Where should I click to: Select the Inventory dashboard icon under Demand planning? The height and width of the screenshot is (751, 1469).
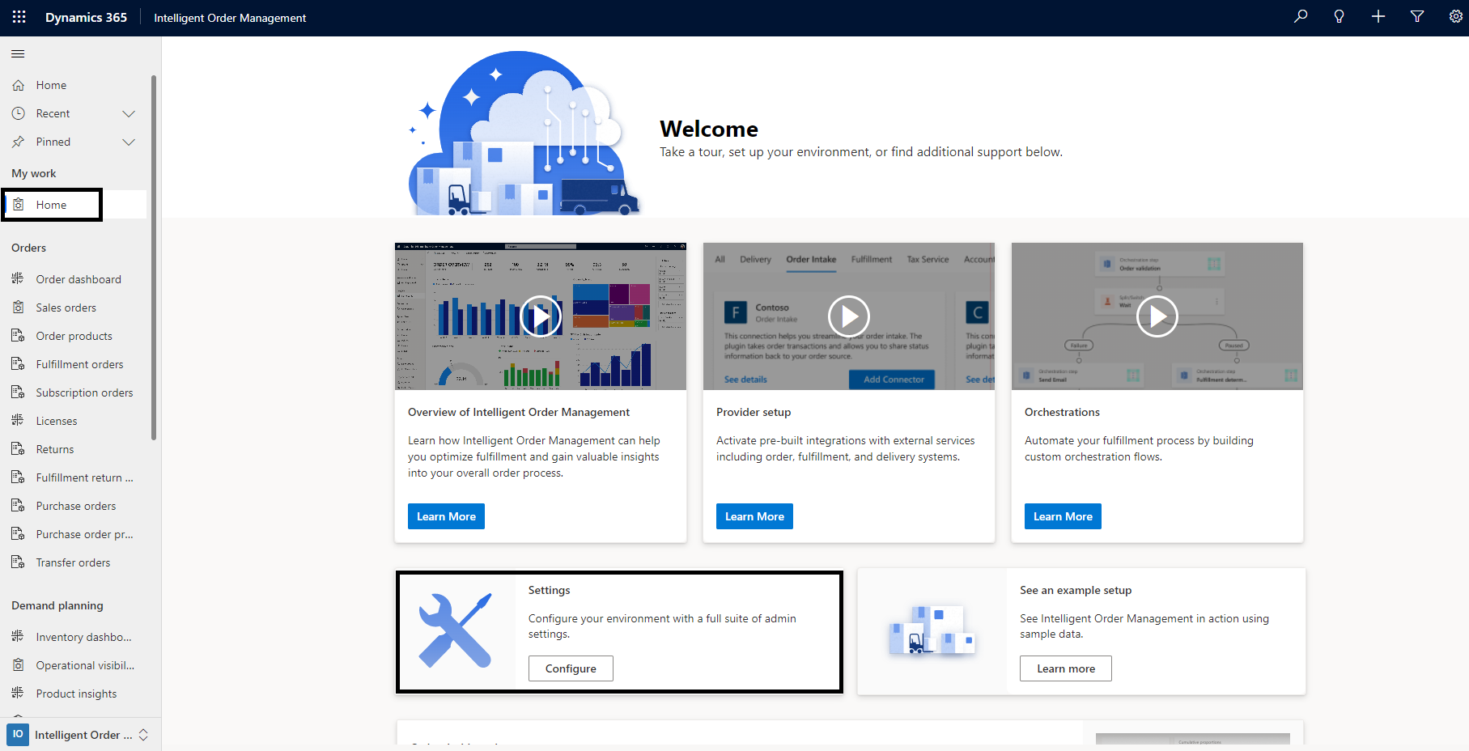18,636
